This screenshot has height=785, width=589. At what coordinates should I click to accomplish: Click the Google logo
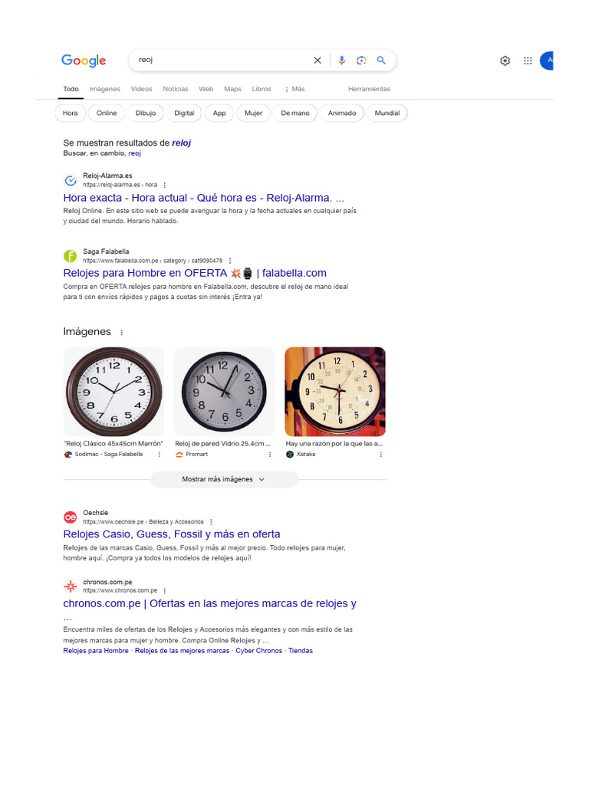(84, 61)
